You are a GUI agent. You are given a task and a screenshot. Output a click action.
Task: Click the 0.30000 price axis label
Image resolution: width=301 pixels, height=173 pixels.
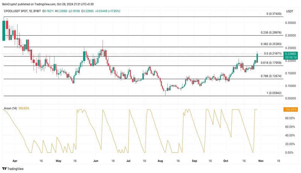(x=290, y=35)
